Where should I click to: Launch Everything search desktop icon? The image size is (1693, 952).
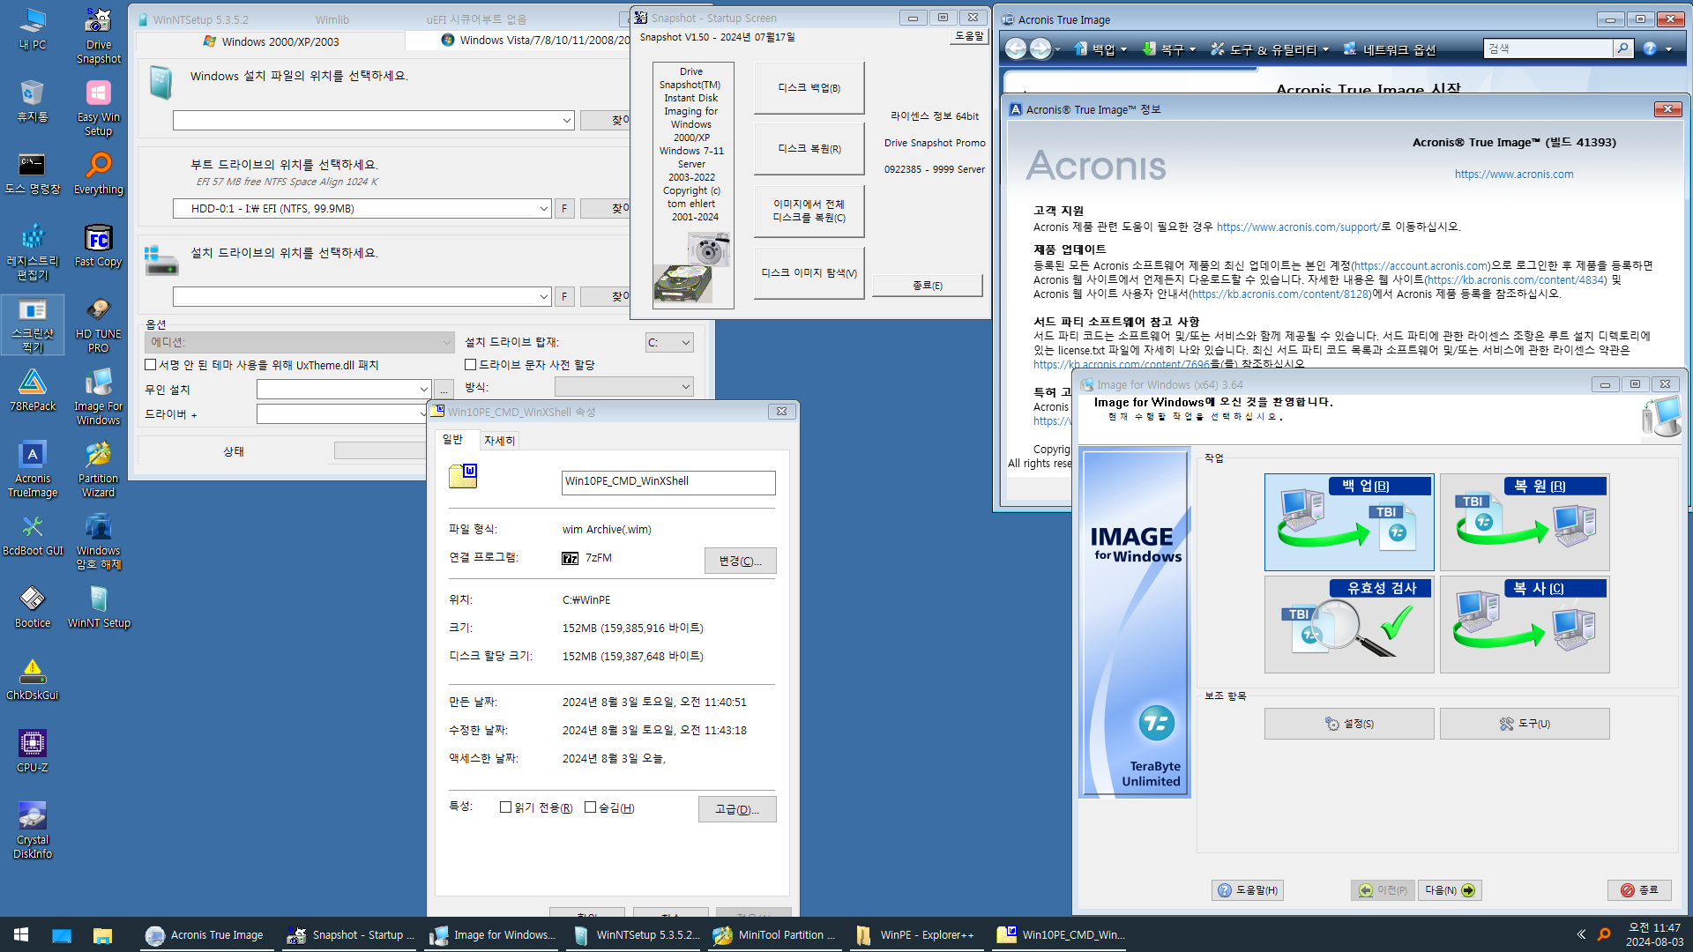coord(99,173)
